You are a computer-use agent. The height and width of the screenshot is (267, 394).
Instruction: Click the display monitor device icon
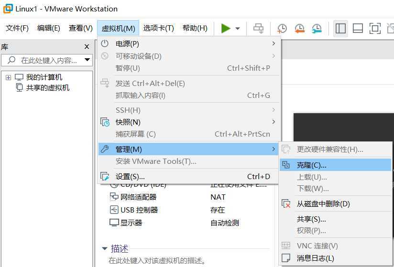pos(114,223)
